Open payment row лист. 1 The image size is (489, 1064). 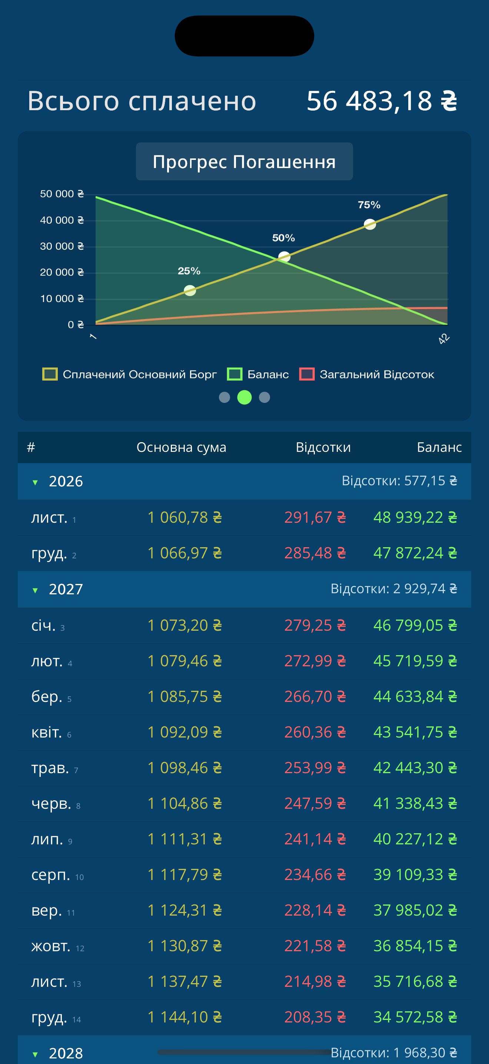(245, 518)
